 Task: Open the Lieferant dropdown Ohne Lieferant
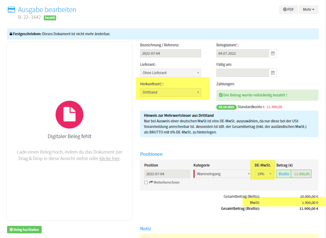point(170,73)
